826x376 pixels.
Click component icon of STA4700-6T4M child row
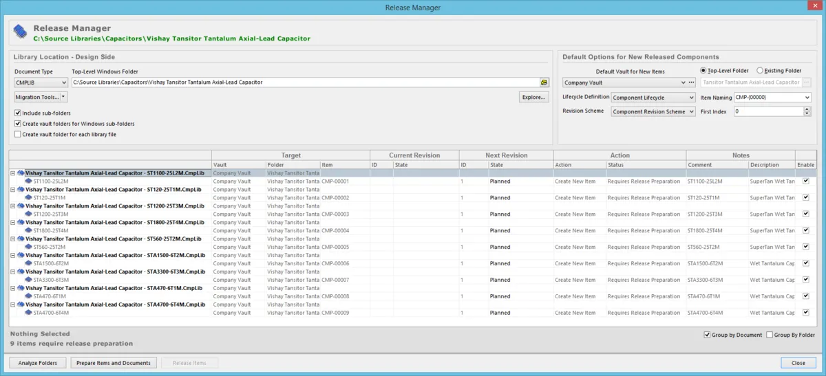tap(28, 313)
